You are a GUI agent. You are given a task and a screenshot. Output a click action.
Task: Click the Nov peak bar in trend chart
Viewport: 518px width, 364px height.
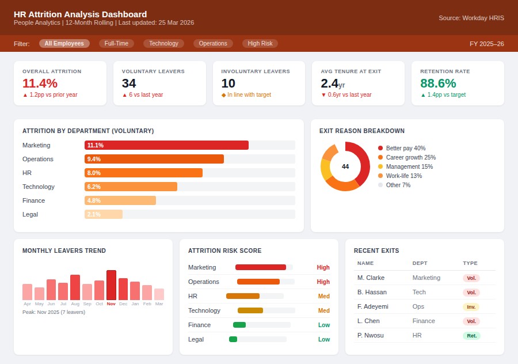[x=111, y=285]
